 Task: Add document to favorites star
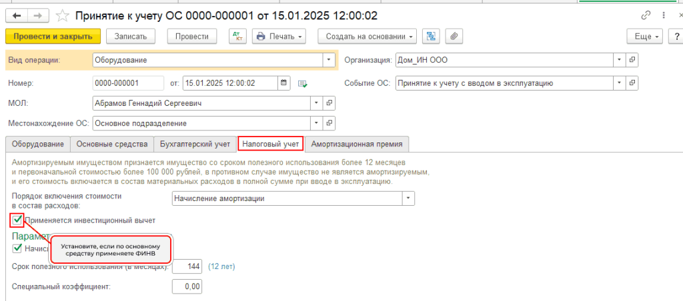click(63, 16)
